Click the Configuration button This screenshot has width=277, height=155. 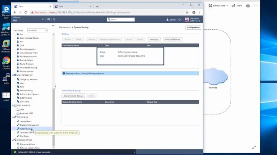(x=193, y=28)
